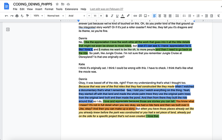Image resolution: width=222 pixels, height=140 pixels.
Task: Open bulleted list options arrow
Action: [194, 16]
